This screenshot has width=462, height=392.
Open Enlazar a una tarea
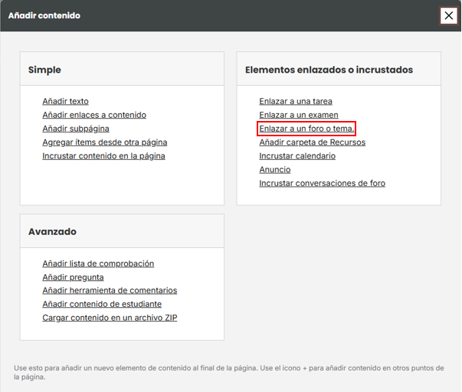tap(296, 101)
